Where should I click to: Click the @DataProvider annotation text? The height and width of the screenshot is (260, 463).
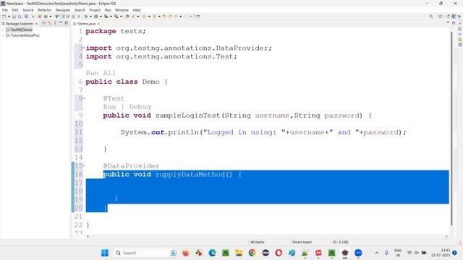pyautogui.click(x=131, y=166)
